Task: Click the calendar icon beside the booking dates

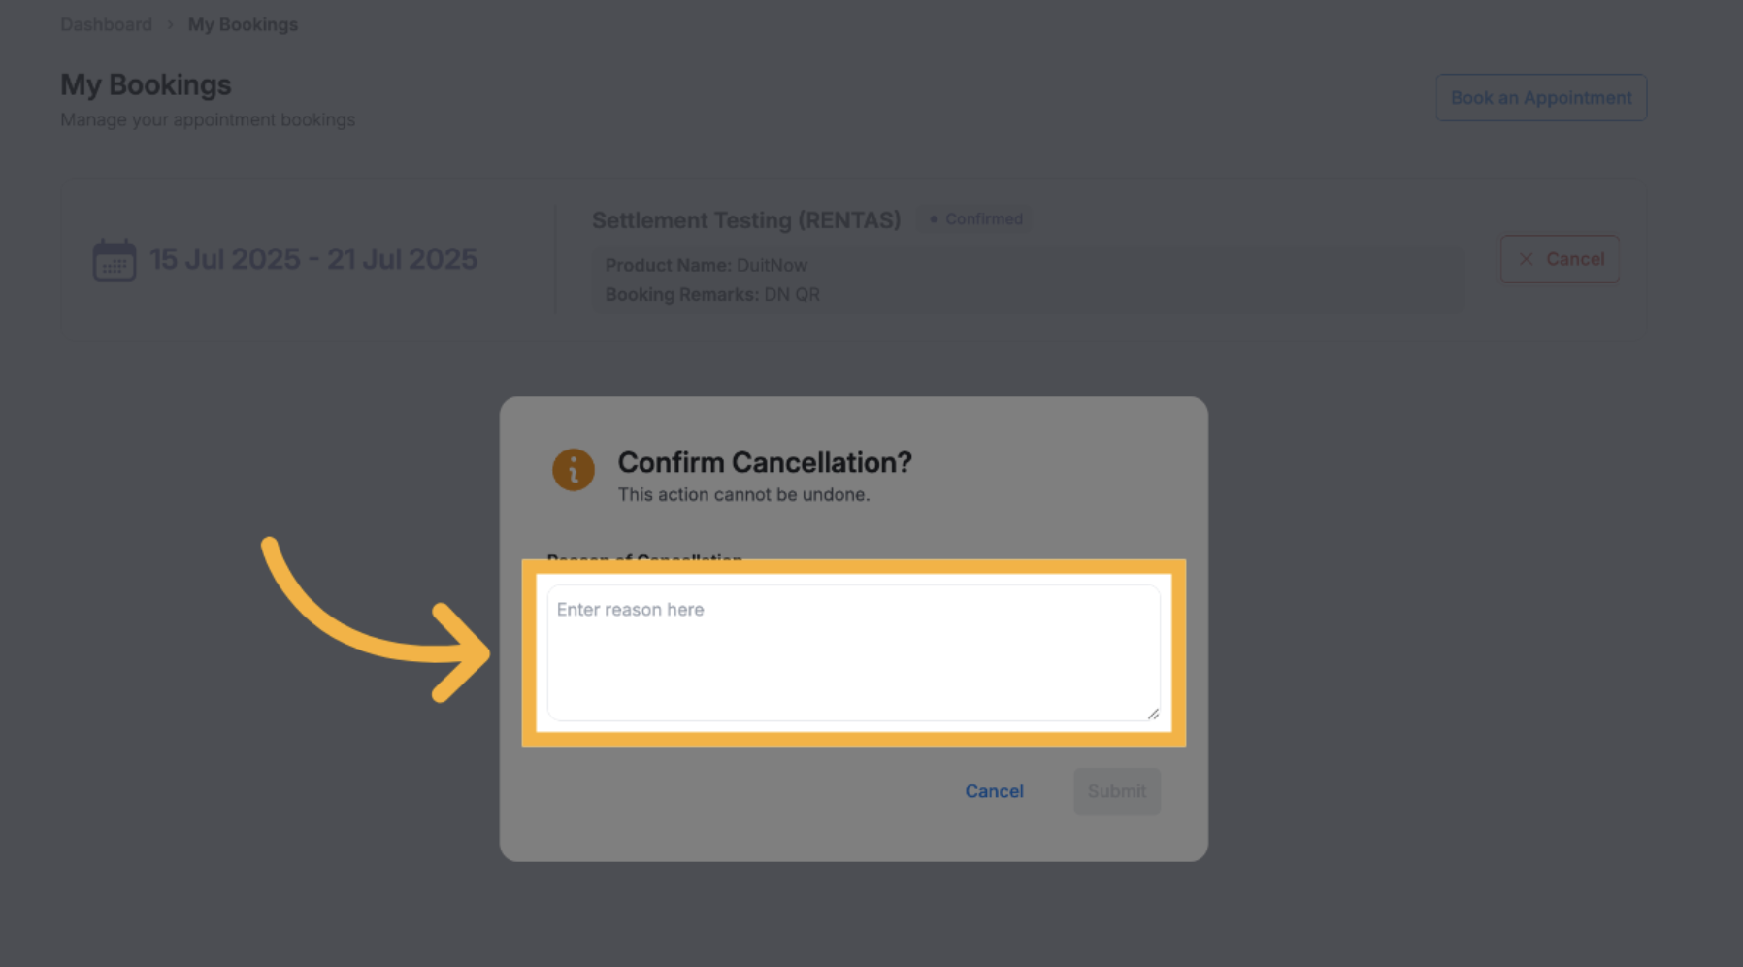Action: pyautogui.click(x=115, y=260)
